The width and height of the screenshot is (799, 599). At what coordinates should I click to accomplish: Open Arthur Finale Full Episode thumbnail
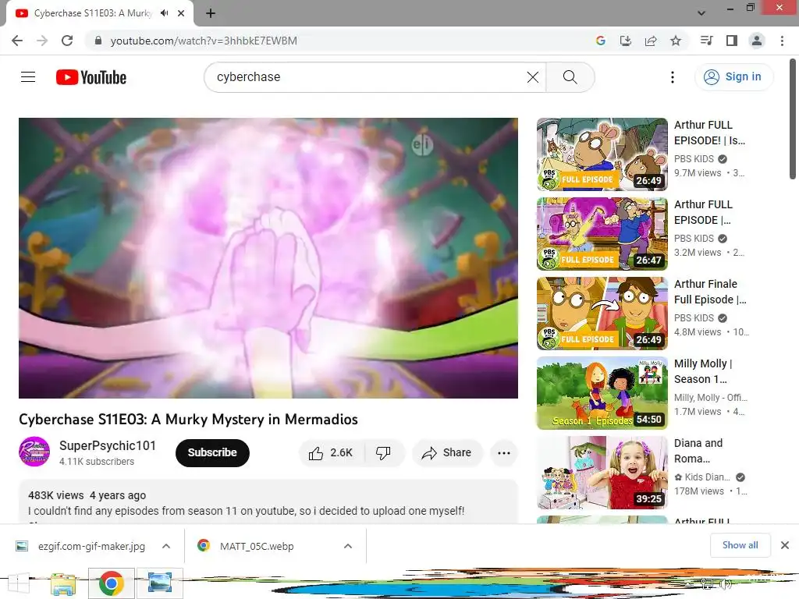[602, 314]
